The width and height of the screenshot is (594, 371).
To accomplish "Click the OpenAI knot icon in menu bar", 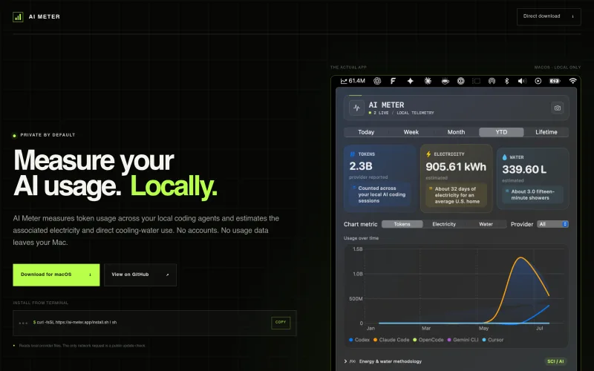I will [377, 81].
